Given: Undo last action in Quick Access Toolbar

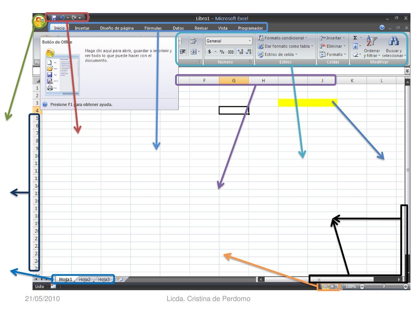Looking at the screenshot, I should pos(62,18).
